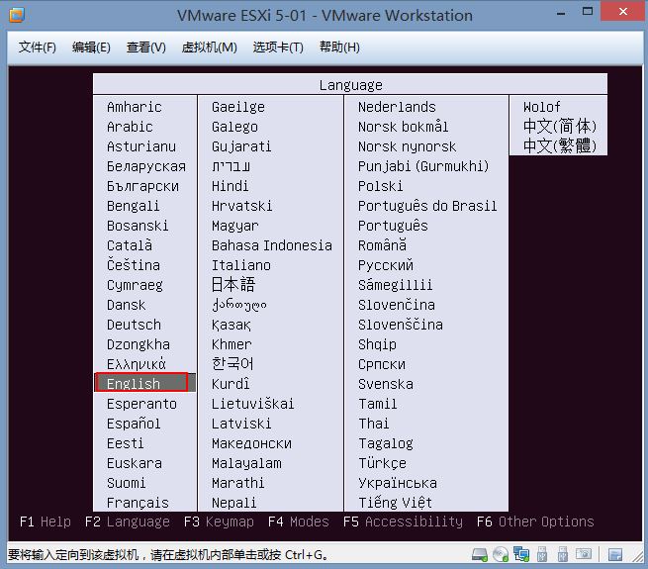Select Tiếng Việt language entry

click(x=395, y=503)
